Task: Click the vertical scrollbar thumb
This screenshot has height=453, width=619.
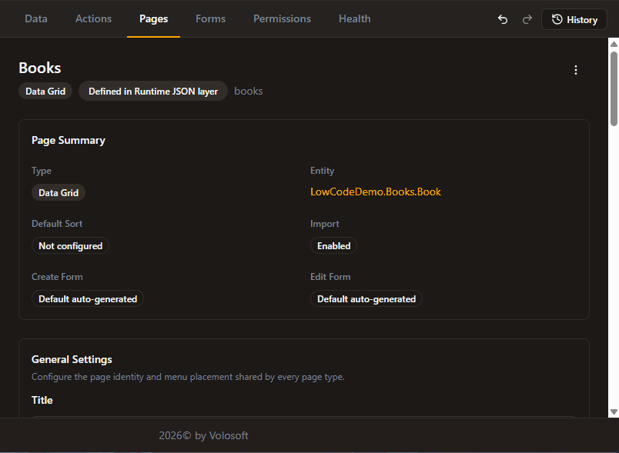Action: click(614, 88)
